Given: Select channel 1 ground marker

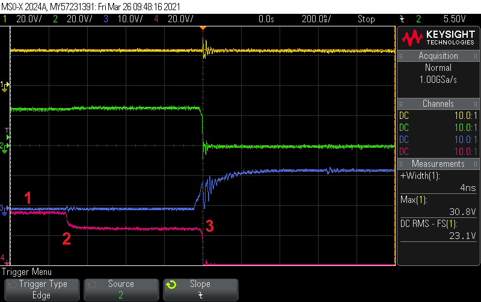Looking at the screenshot, I should pyautogui.click(x=5, y=86).
